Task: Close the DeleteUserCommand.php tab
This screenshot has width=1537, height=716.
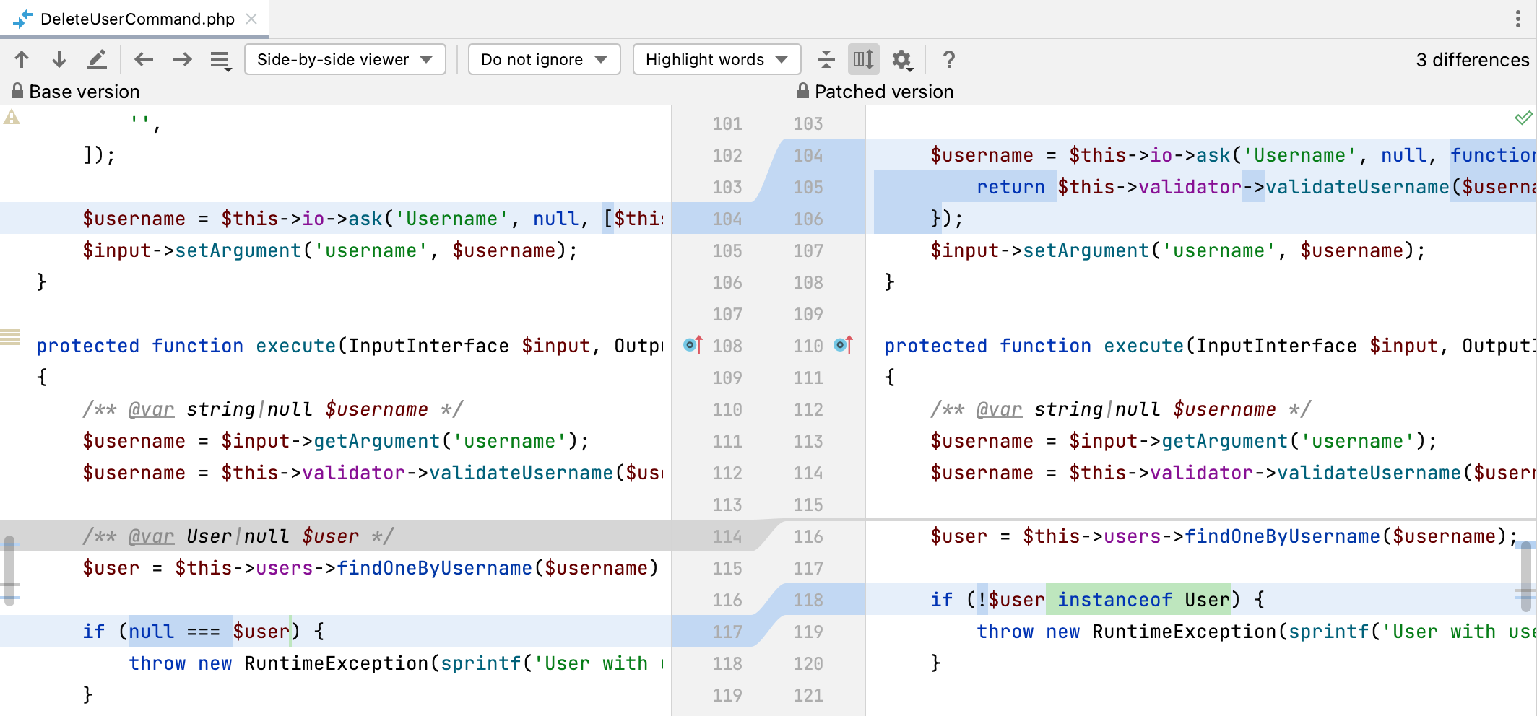Action: tap(251, 19)
